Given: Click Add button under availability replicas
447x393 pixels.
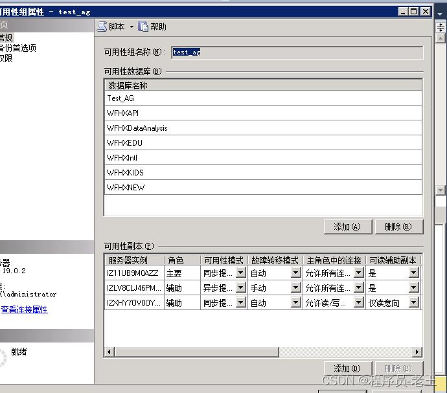Looking at the screenshot, I should click(347, 368).
